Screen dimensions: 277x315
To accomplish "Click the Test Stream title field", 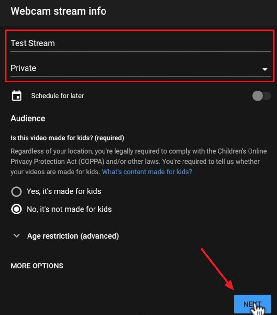I will (x=129, y=43).
